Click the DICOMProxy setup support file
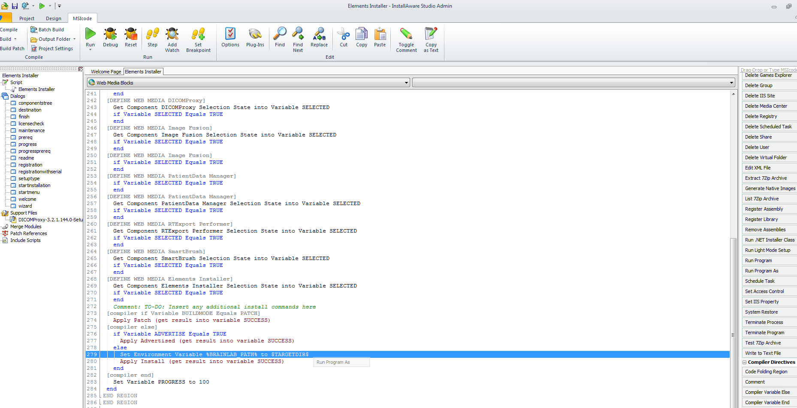Image resolution: width=797 pixels, height=408 pixels. tap(50, 220)
